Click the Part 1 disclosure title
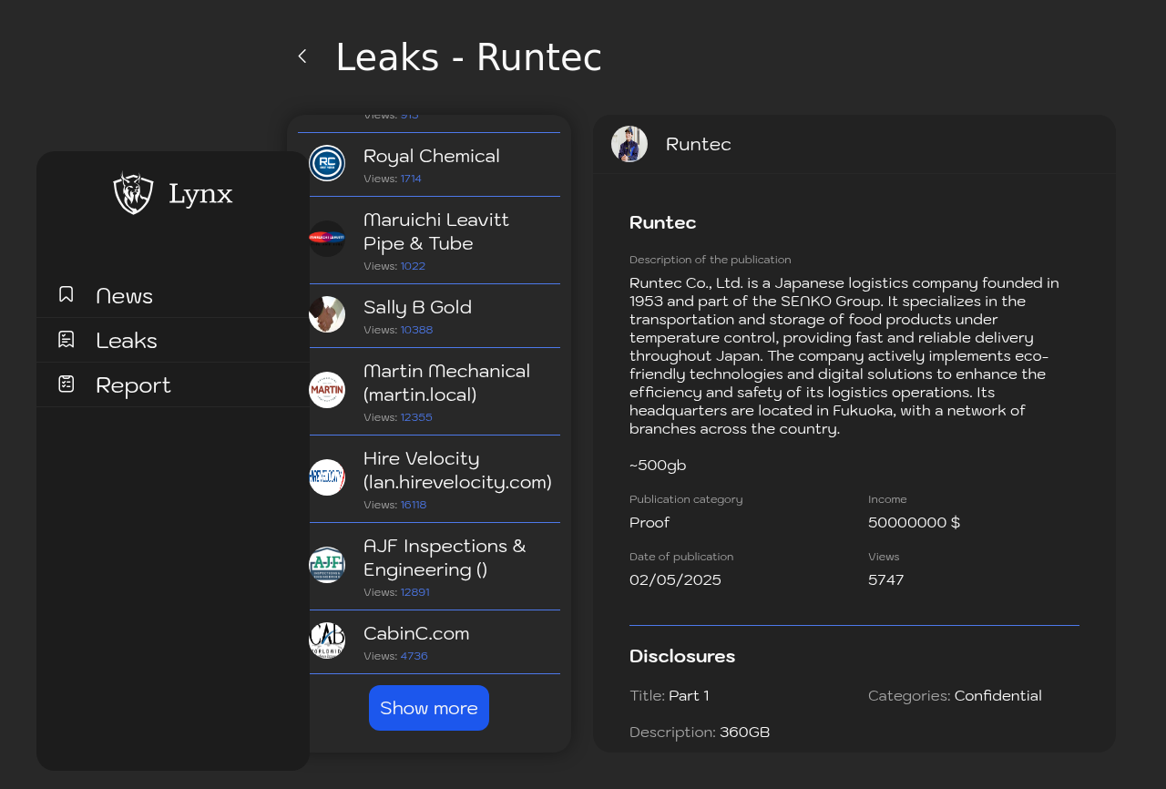This screenshot has height=789, width=1166. click(689, 696)
